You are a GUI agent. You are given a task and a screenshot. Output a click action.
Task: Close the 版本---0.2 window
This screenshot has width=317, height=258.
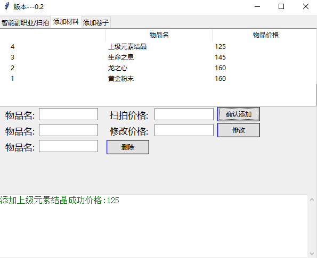pos(306,7)
